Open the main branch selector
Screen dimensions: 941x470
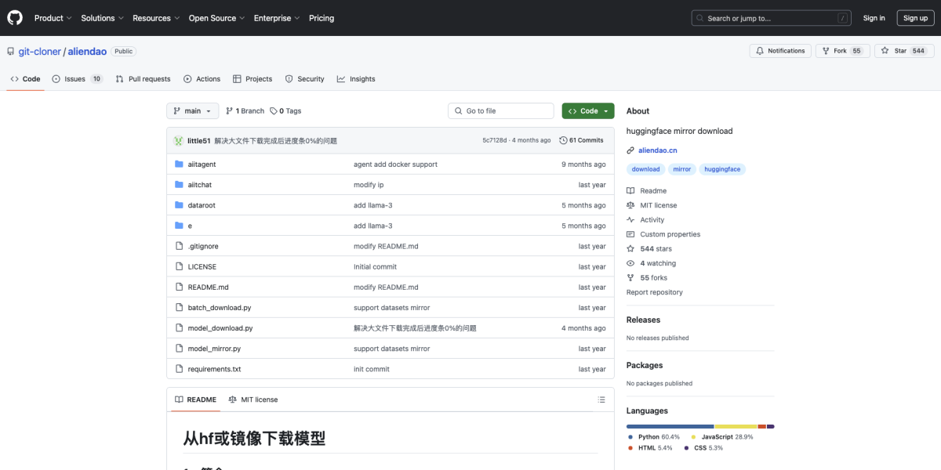click(192, 110)
